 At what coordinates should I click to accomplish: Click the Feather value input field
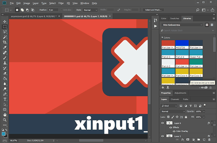click(x=53, y=10)
